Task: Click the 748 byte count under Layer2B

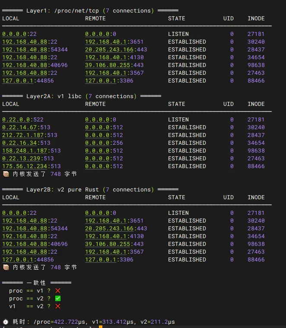Action: [56, 267]
